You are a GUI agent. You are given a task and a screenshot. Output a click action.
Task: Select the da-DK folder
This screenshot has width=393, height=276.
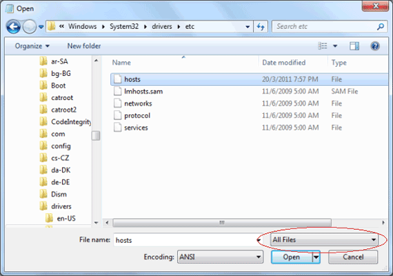coord(61,170)
